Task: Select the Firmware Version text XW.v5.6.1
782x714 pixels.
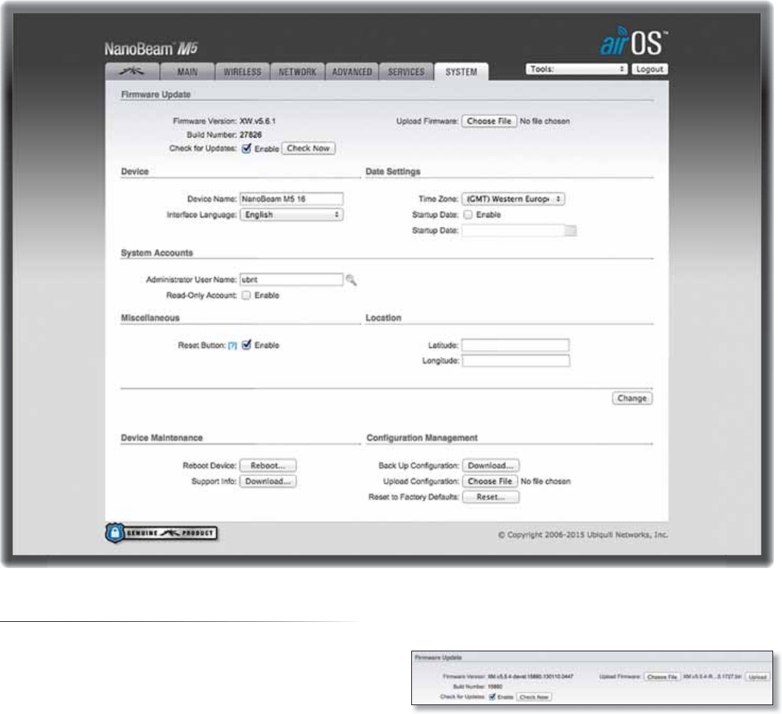Action: click(258, 121)
